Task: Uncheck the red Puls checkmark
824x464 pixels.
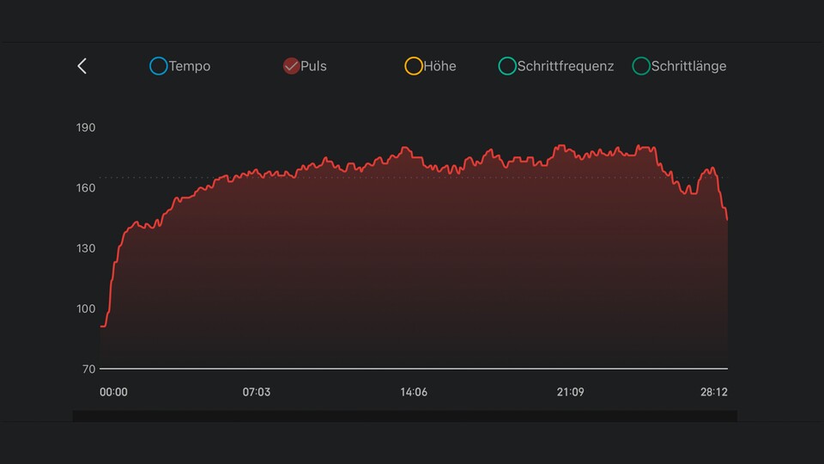Action: 291,66
